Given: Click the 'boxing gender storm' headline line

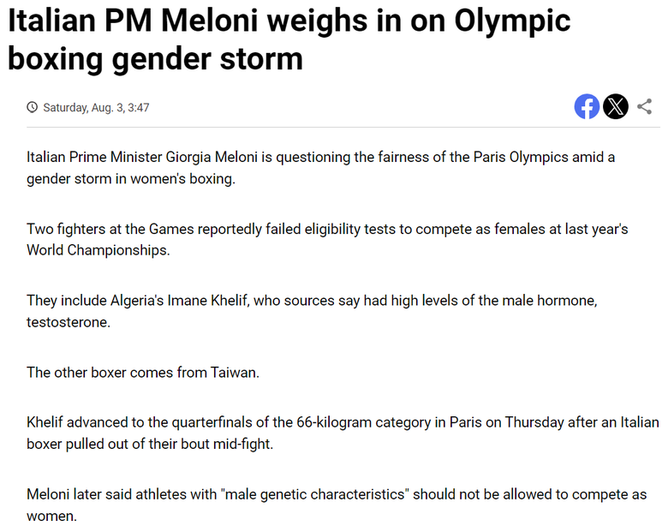Looking at the screenshot, I should tap(155, 59).
